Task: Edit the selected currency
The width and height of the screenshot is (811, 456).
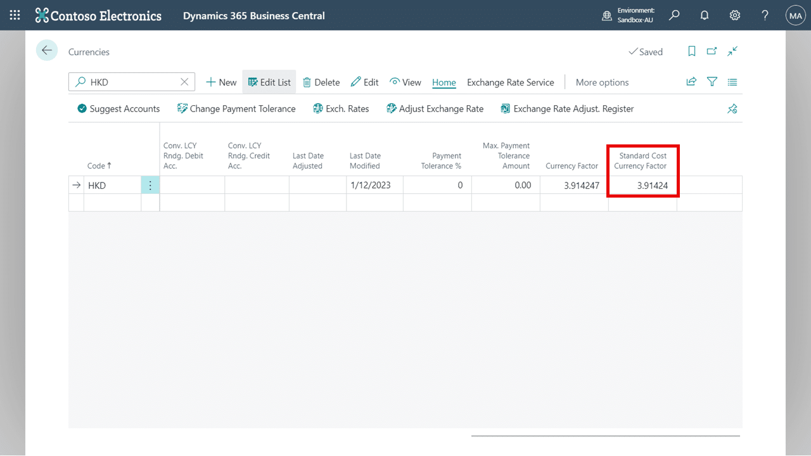Action: (365, 82)
